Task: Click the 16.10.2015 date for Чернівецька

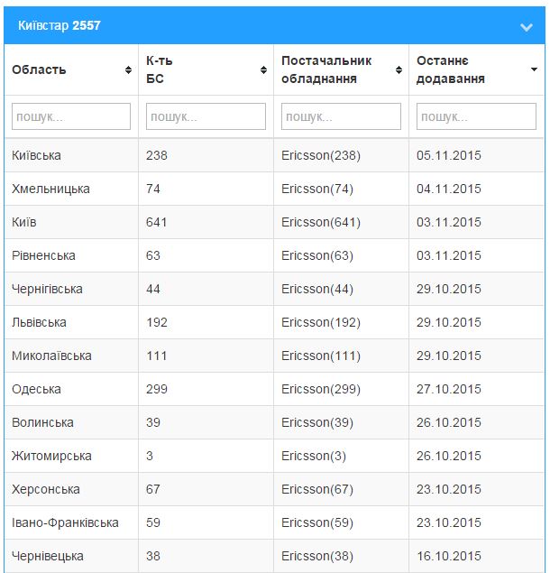Action: coord(449,556)
